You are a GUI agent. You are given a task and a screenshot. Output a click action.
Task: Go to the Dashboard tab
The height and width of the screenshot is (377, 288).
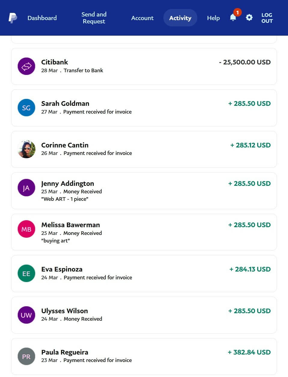click(42, 18)
